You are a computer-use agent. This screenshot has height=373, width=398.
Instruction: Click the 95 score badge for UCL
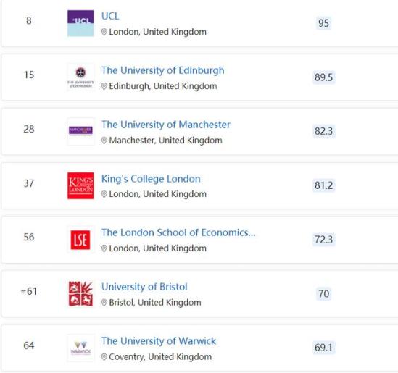click(x=323, y=23)
